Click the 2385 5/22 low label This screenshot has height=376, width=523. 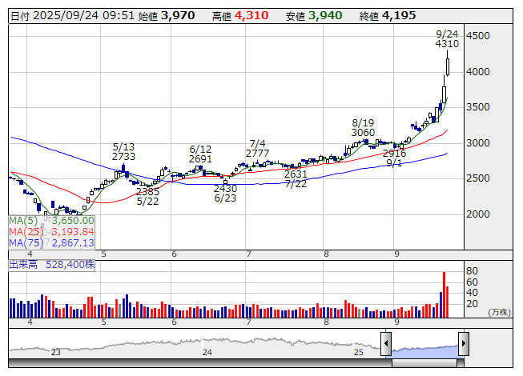pos(147,197)
